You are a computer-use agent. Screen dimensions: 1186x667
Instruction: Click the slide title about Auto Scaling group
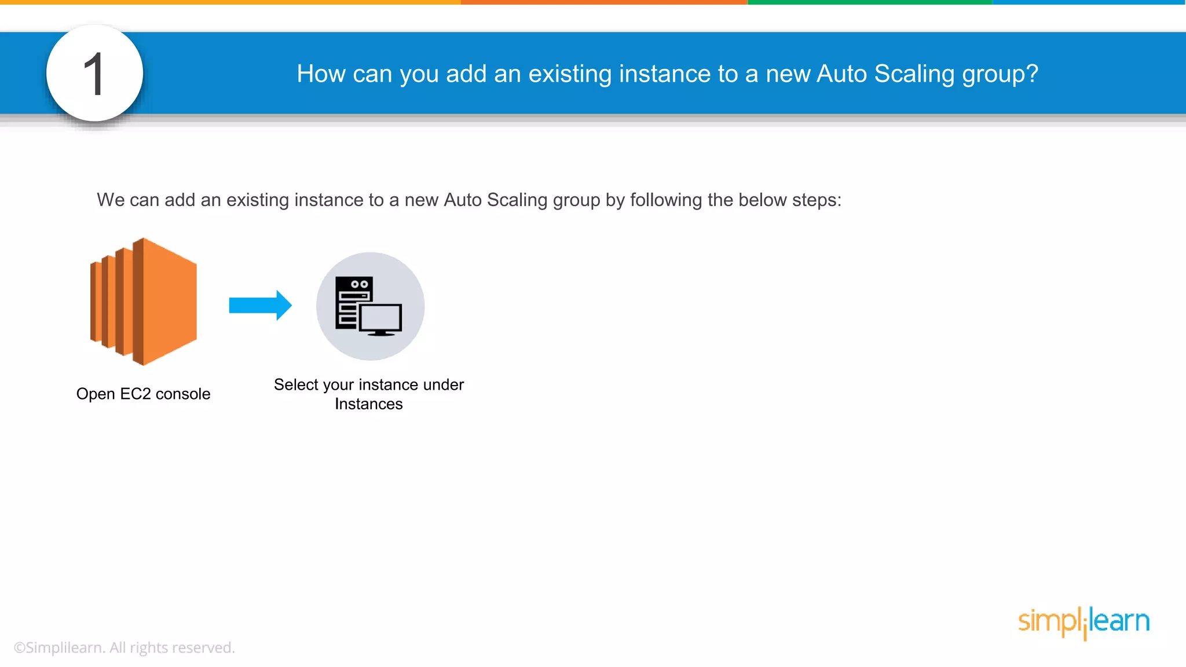[x=667, y=74]
